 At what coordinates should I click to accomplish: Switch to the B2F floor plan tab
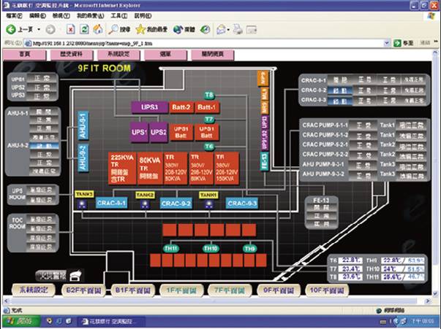(83, 289)
